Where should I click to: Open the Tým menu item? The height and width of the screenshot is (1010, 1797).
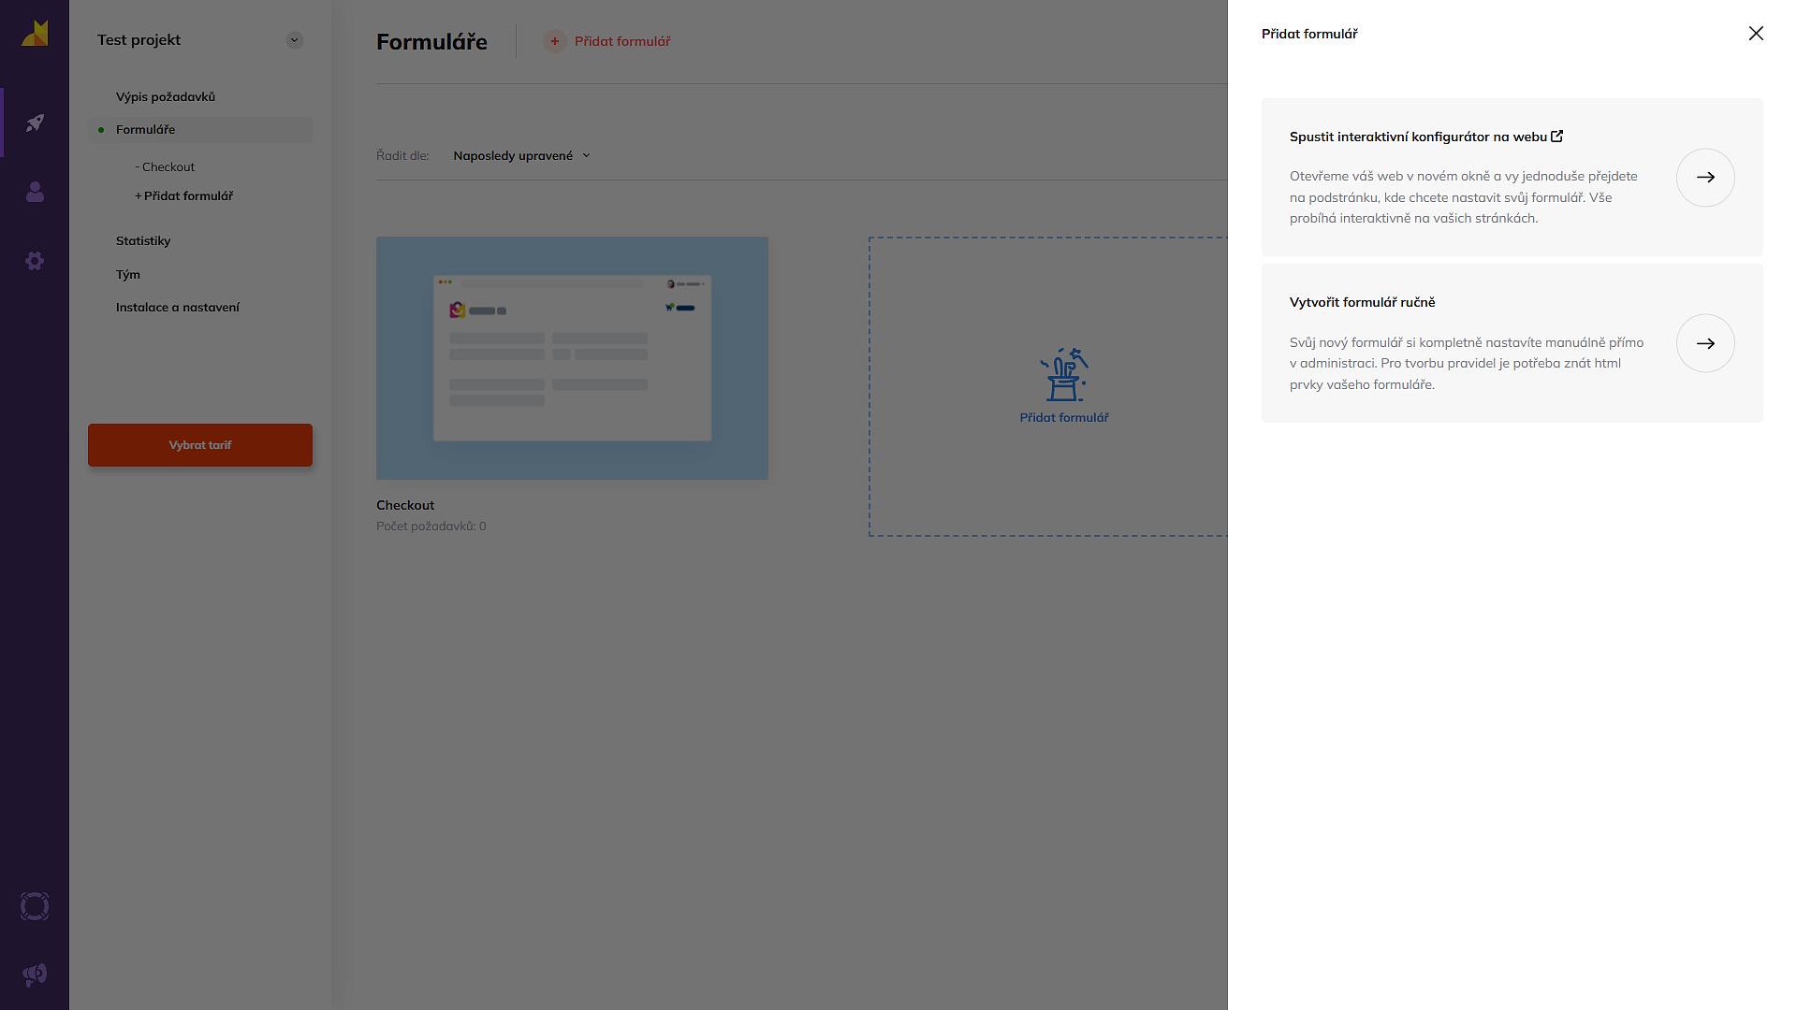point(128,275)
